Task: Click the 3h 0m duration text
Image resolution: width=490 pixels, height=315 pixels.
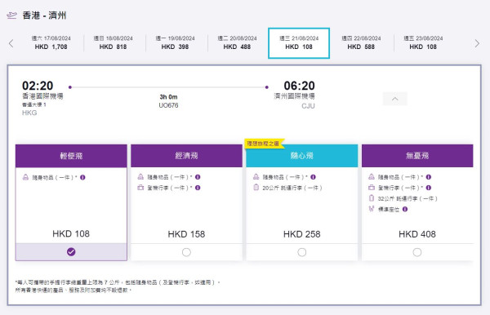Action: pos(168,97)
